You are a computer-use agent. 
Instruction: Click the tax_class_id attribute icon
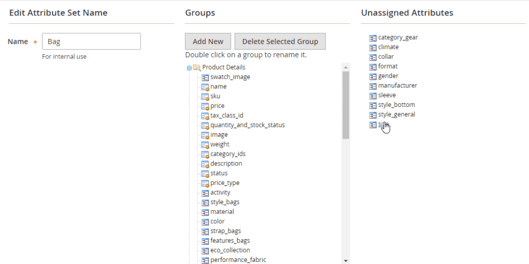point(205,116)
